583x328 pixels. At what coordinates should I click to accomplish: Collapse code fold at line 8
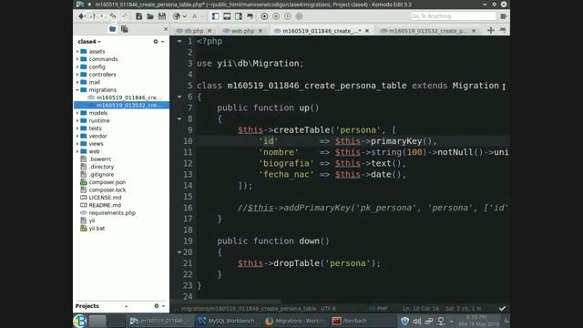[x=179, y=119]
